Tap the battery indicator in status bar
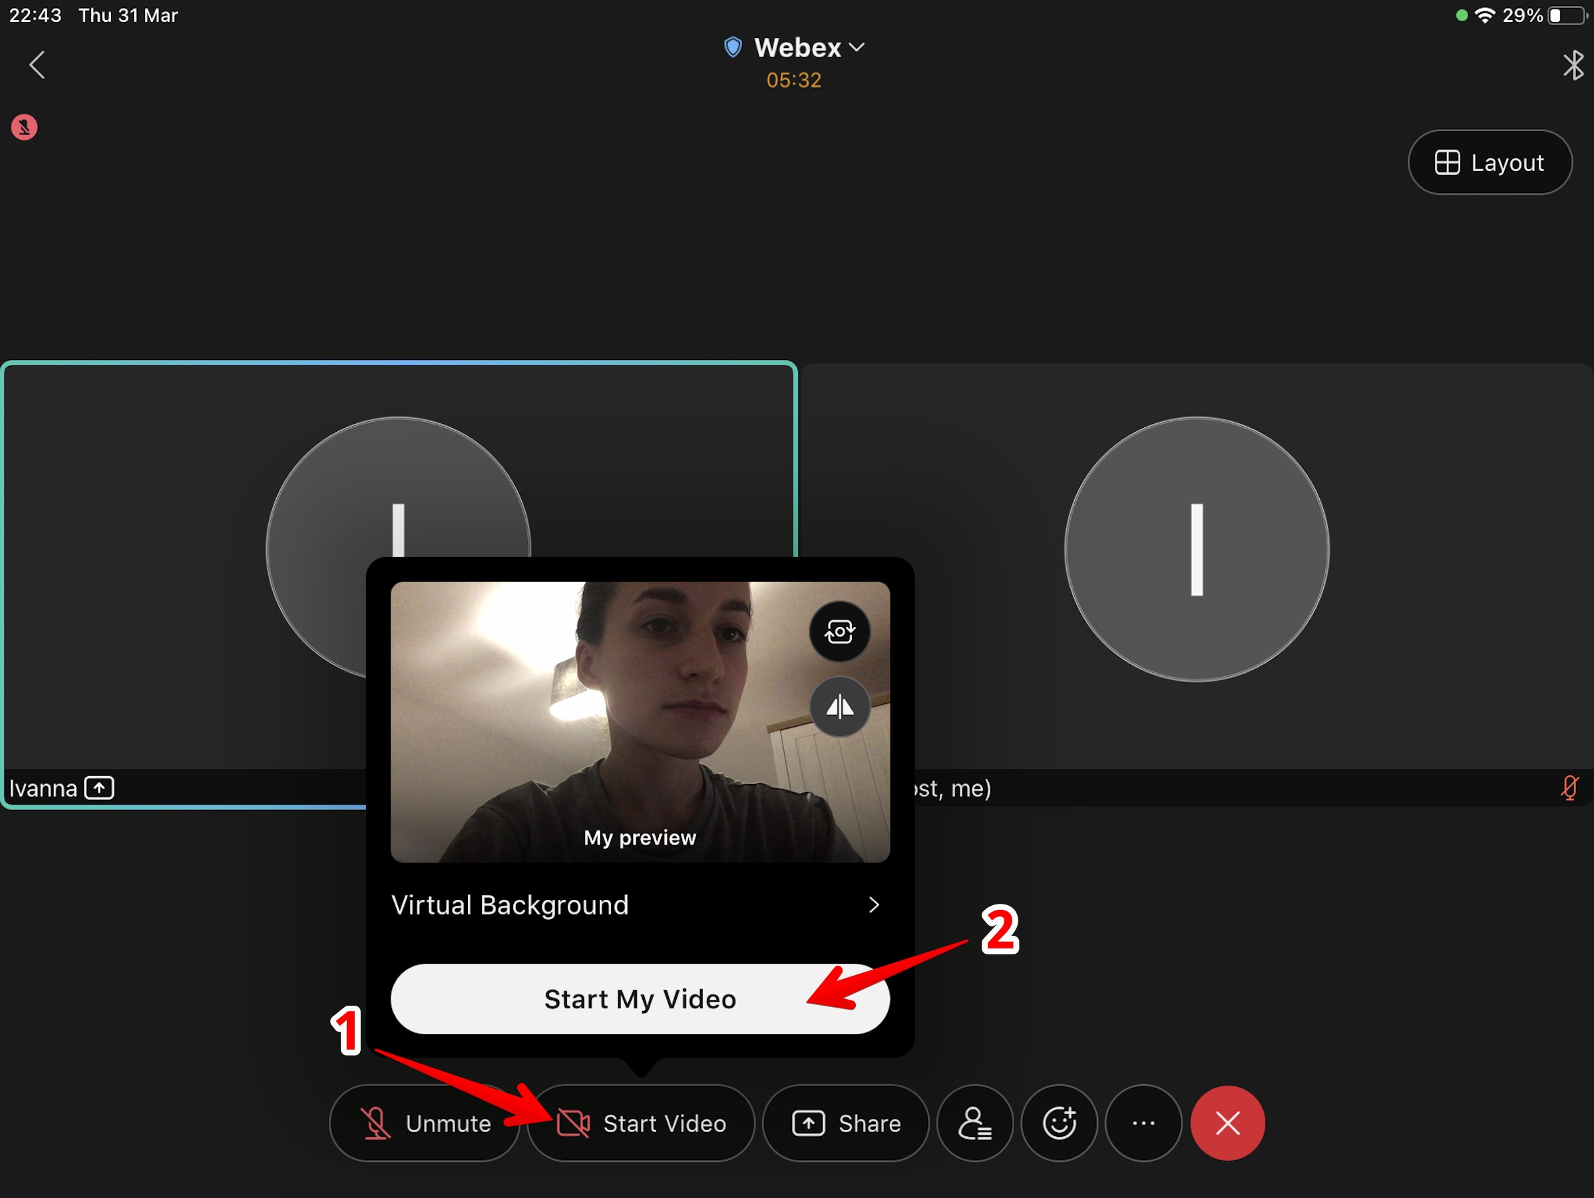The image size is (1594, 1198). click(1566, 15)
